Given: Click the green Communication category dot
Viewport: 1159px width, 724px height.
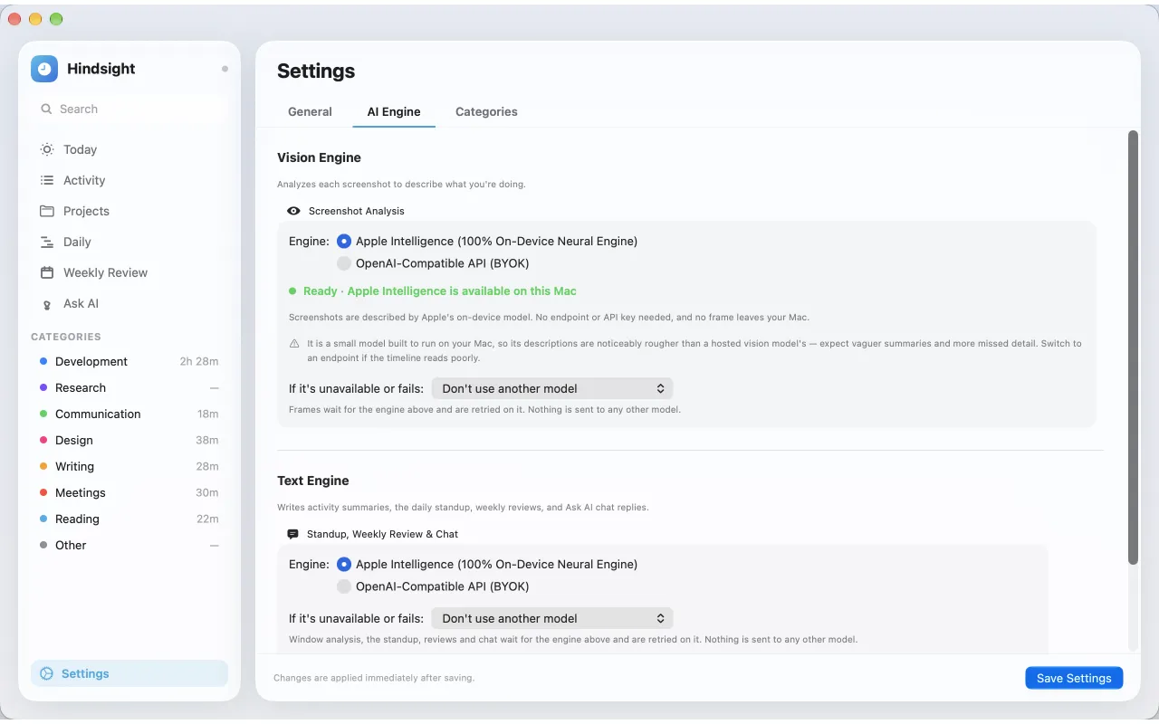Looking at the screenshot, I should [x=43, y=414].
